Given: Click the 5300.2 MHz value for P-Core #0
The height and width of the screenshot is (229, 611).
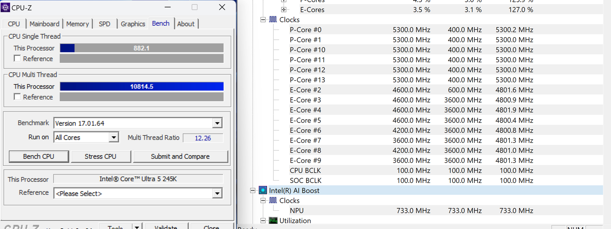Looking at the screenshot, I should [x=514, y=30].
